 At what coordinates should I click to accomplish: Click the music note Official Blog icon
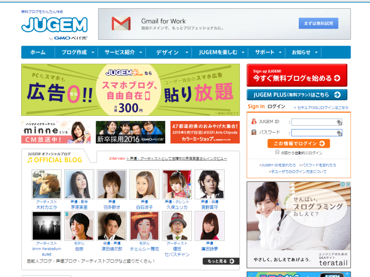pos(30,160)
